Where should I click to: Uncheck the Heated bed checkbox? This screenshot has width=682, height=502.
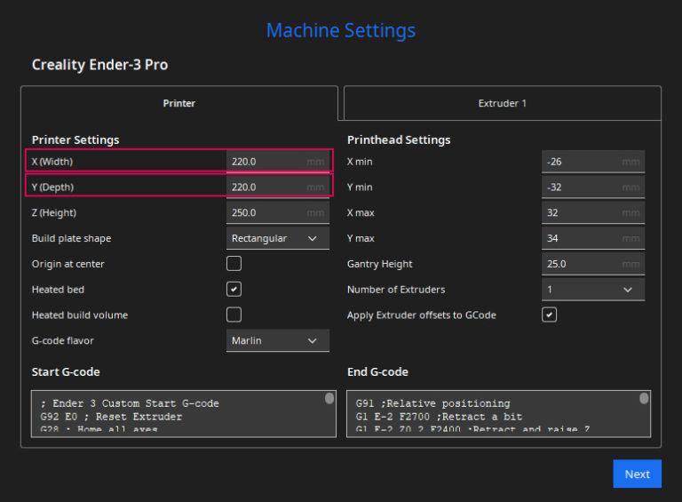click(x=234, y=290)
